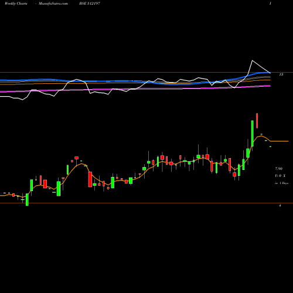The image size is (293, 293).
Task: Click the white line peak above 13 level
Action: click(253, 60)
